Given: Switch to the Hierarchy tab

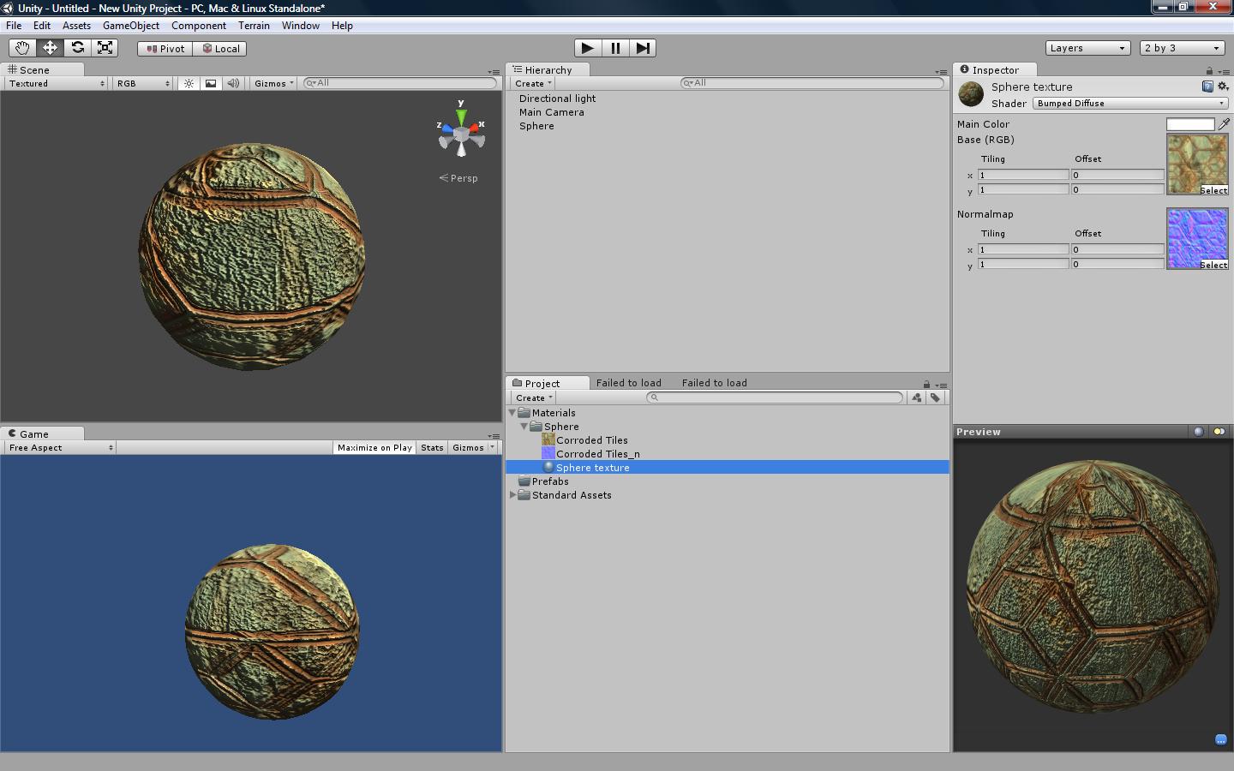Looking at the screenshot, I should pos(548,70).
